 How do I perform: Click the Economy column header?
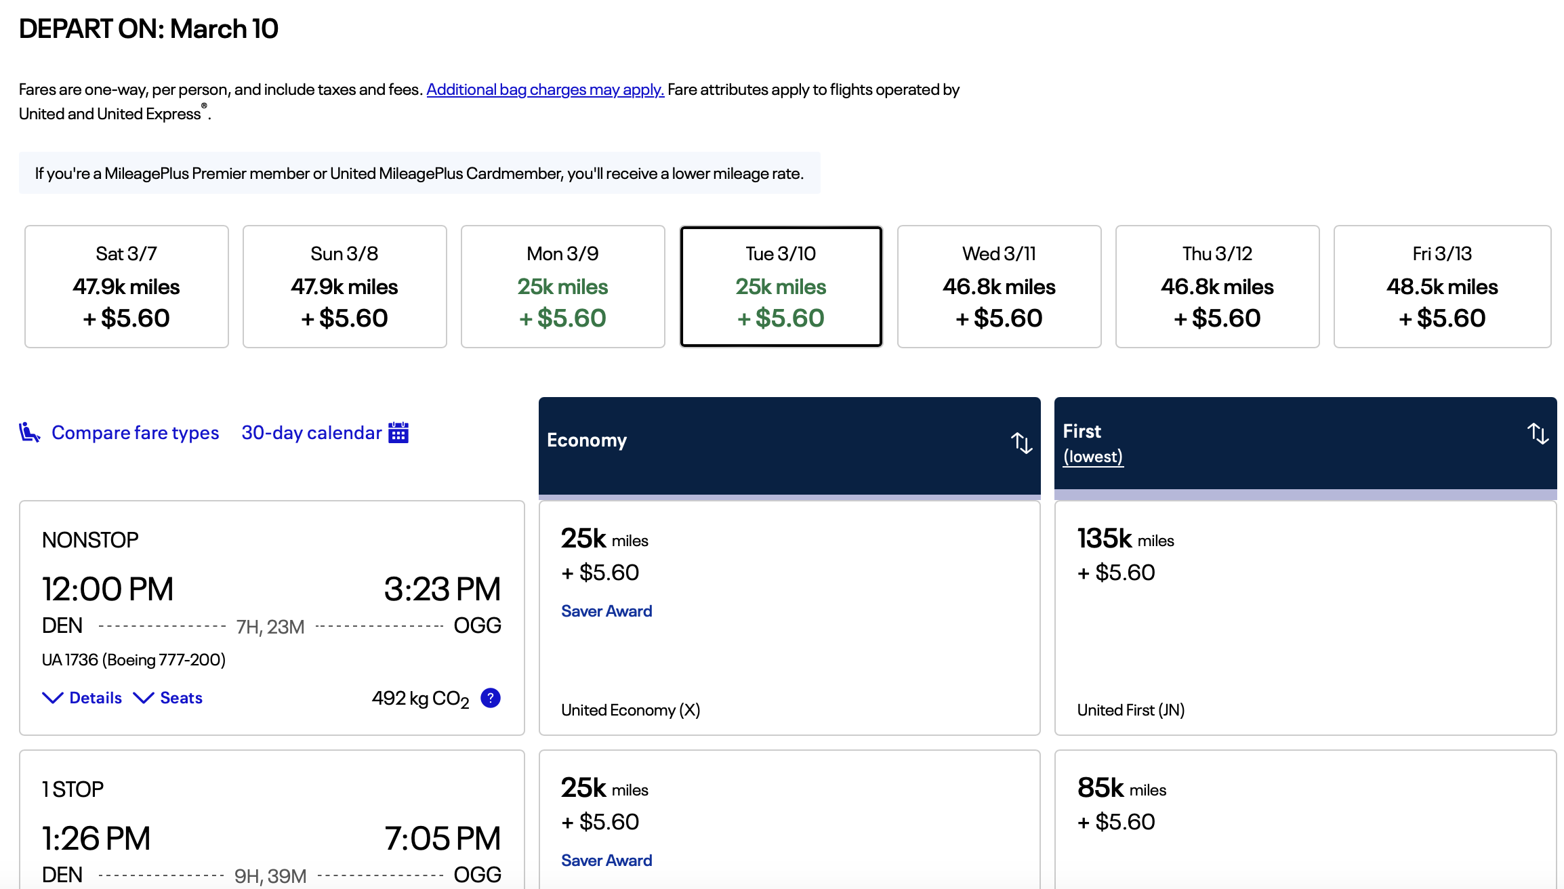[x=789, y=446]
